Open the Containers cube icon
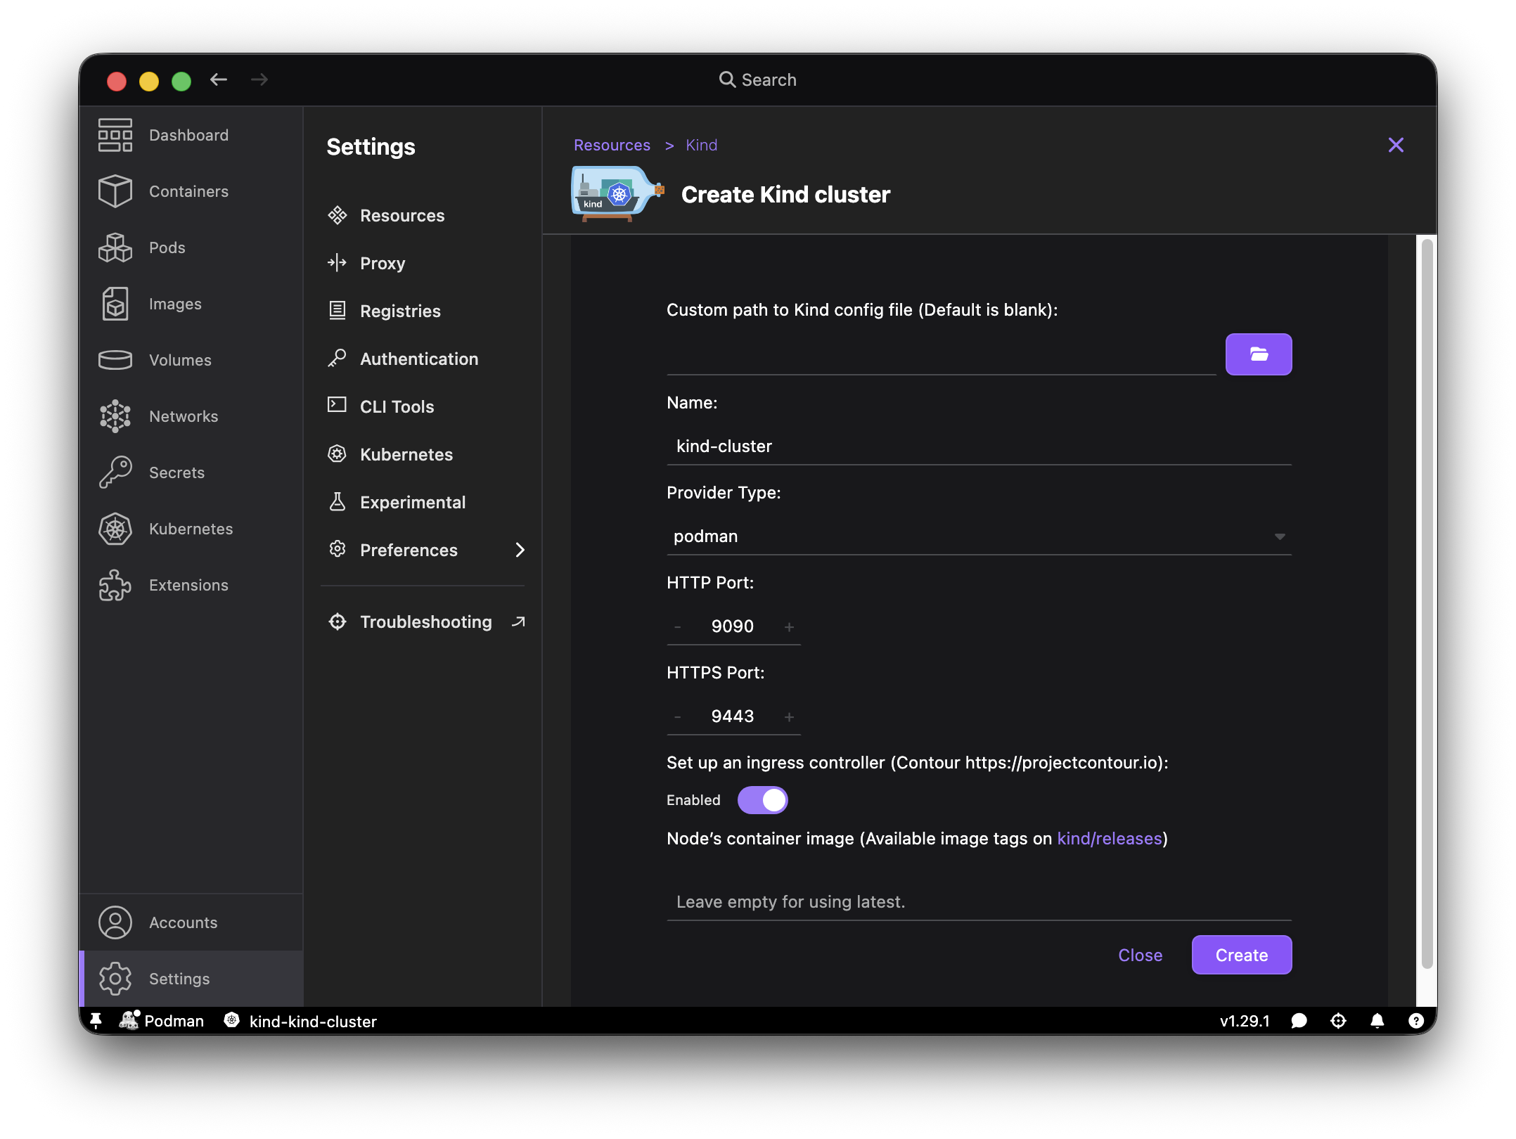 [x=115, y=191]
